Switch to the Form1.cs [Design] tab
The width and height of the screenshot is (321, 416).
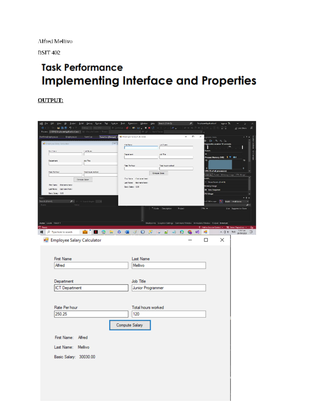pos(108,137)
